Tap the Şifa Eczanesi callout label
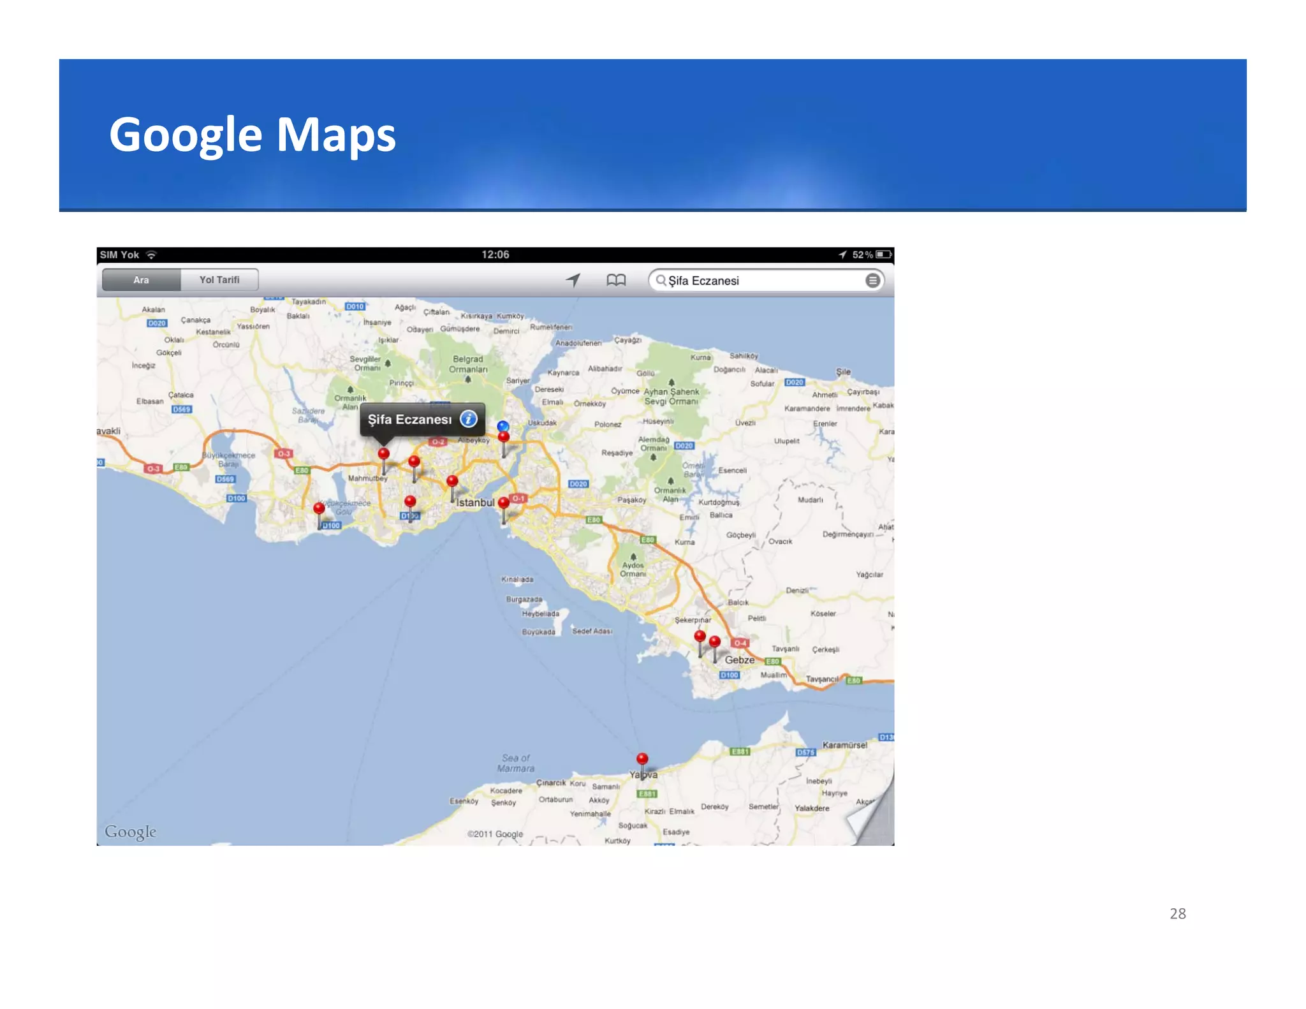The height and width of the screenshot is (1009, 1306). click(409, 420)
